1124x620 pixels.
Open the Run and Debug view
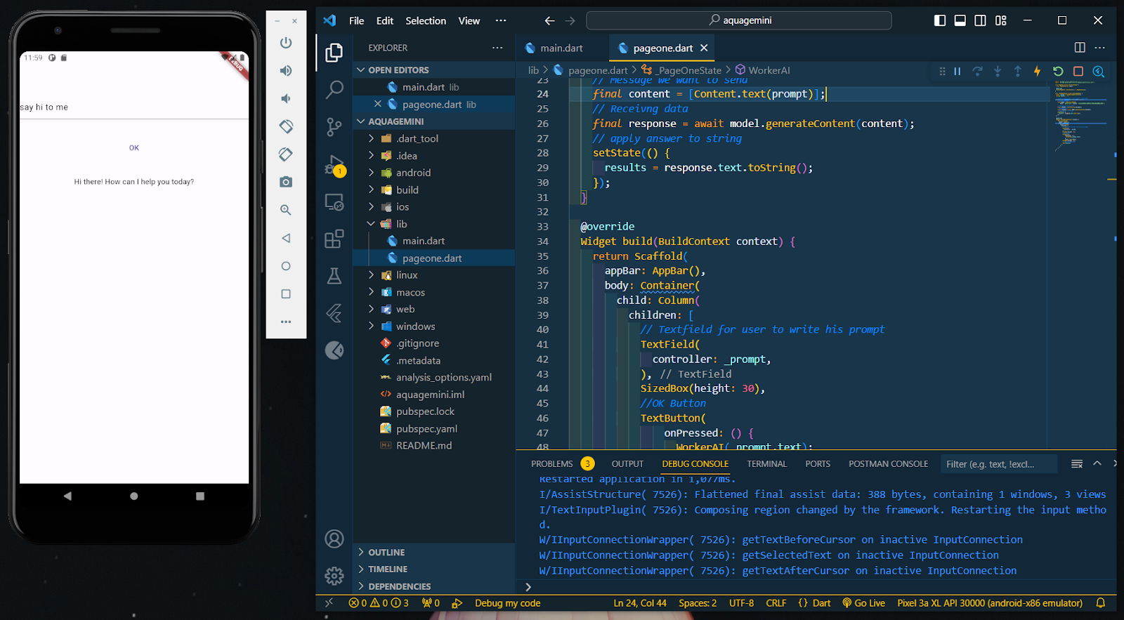334,165
